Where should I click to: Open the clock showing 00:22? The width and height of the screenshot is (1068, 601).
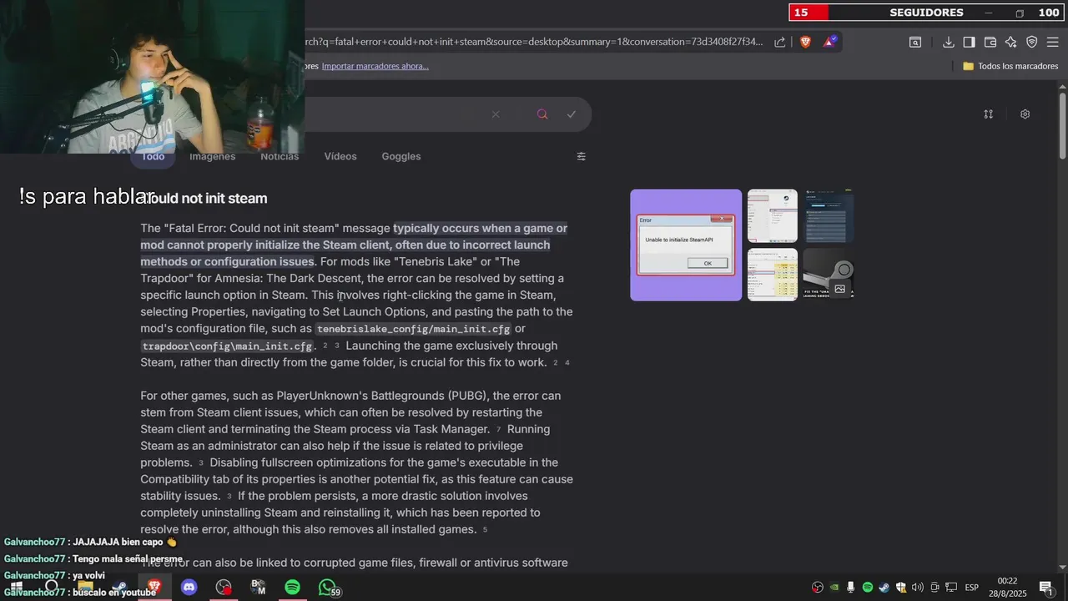tap(1007, 588)
